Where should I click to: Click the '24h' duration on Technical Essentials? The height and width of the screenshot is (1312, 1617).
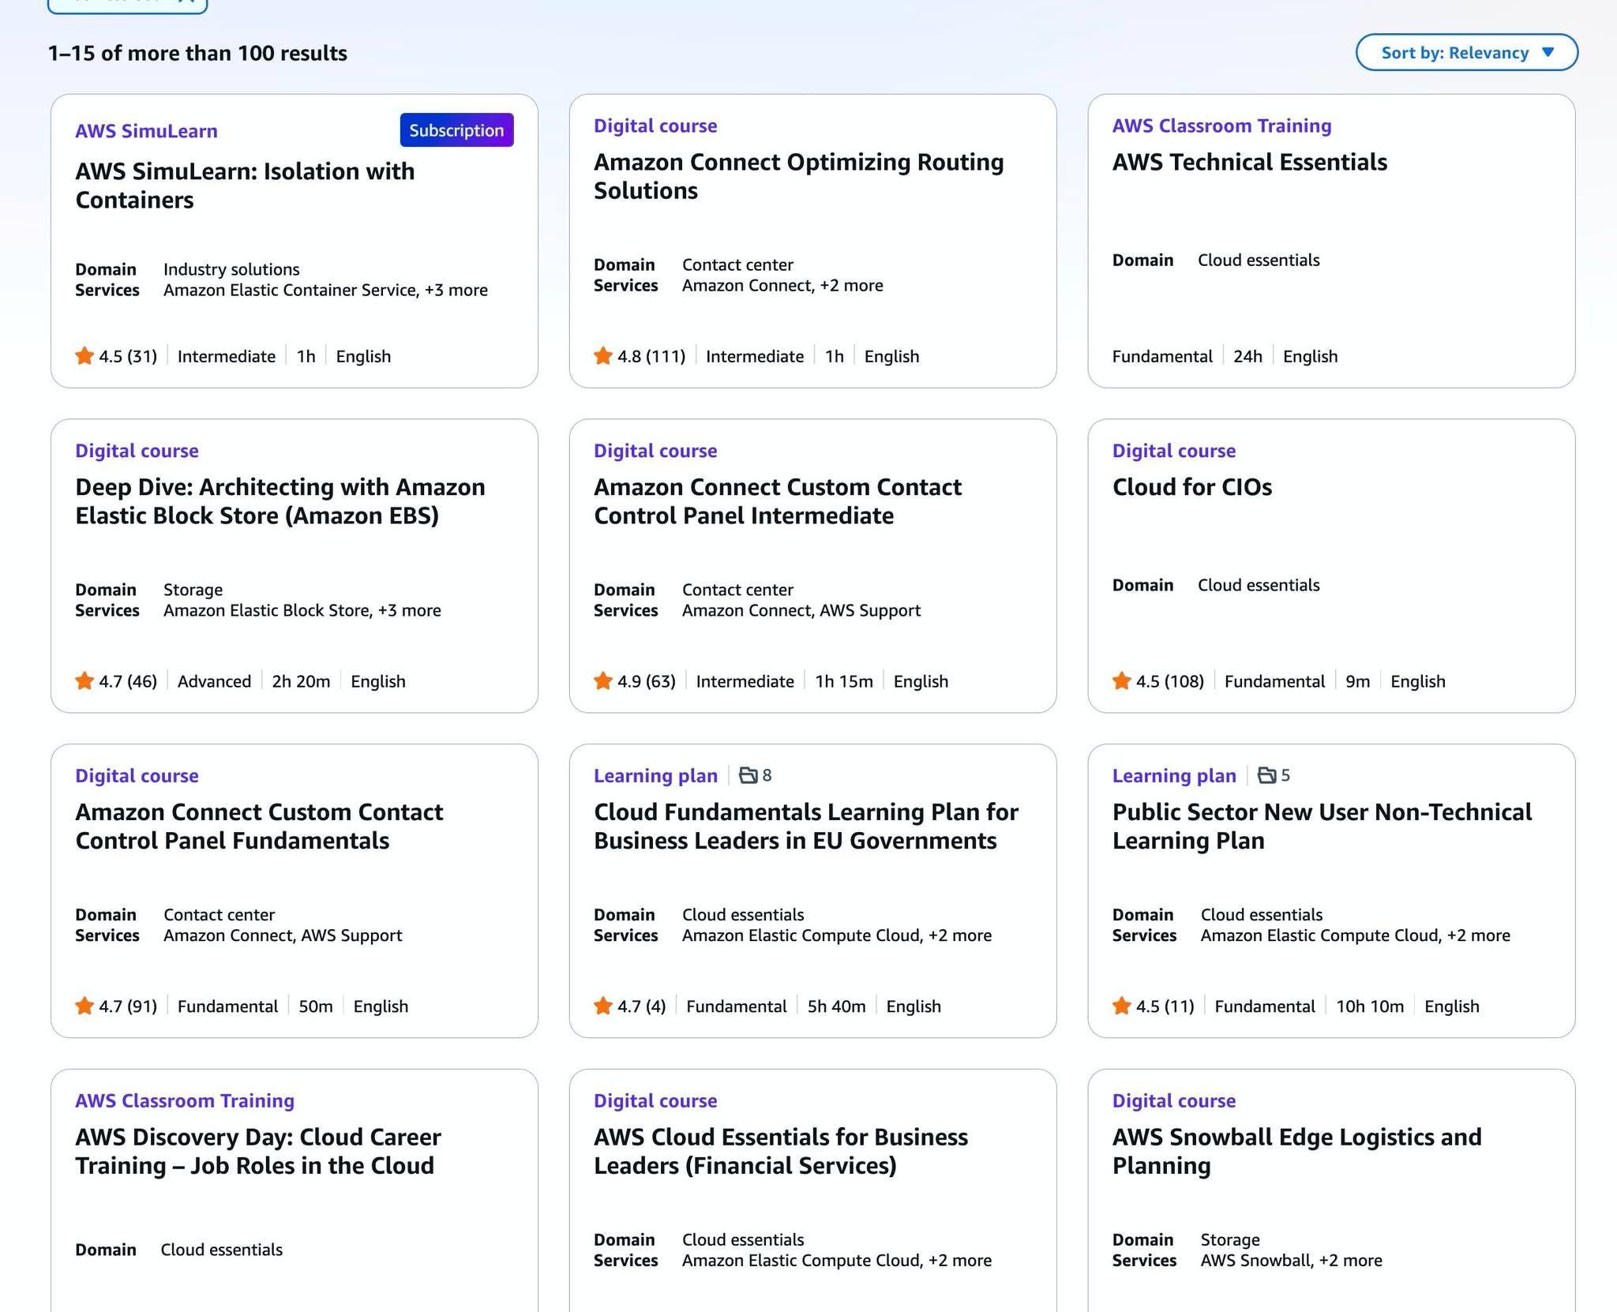[1247, 357]
